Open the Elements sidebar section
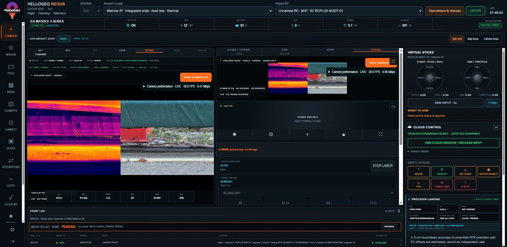Image resolution: width=507 pixels, height=247 pixels. point(11,107)
